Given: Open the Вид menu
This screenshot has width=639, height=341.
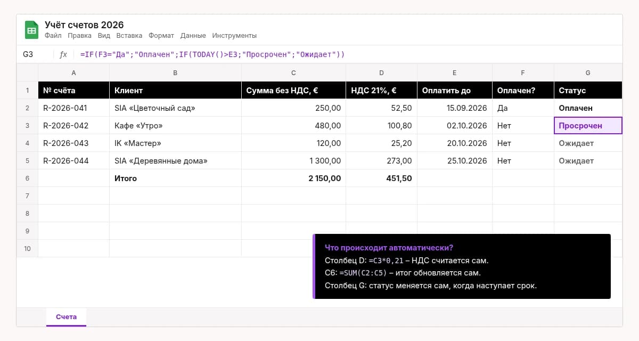Looking at the screenshot, I should tap(104, 36).
